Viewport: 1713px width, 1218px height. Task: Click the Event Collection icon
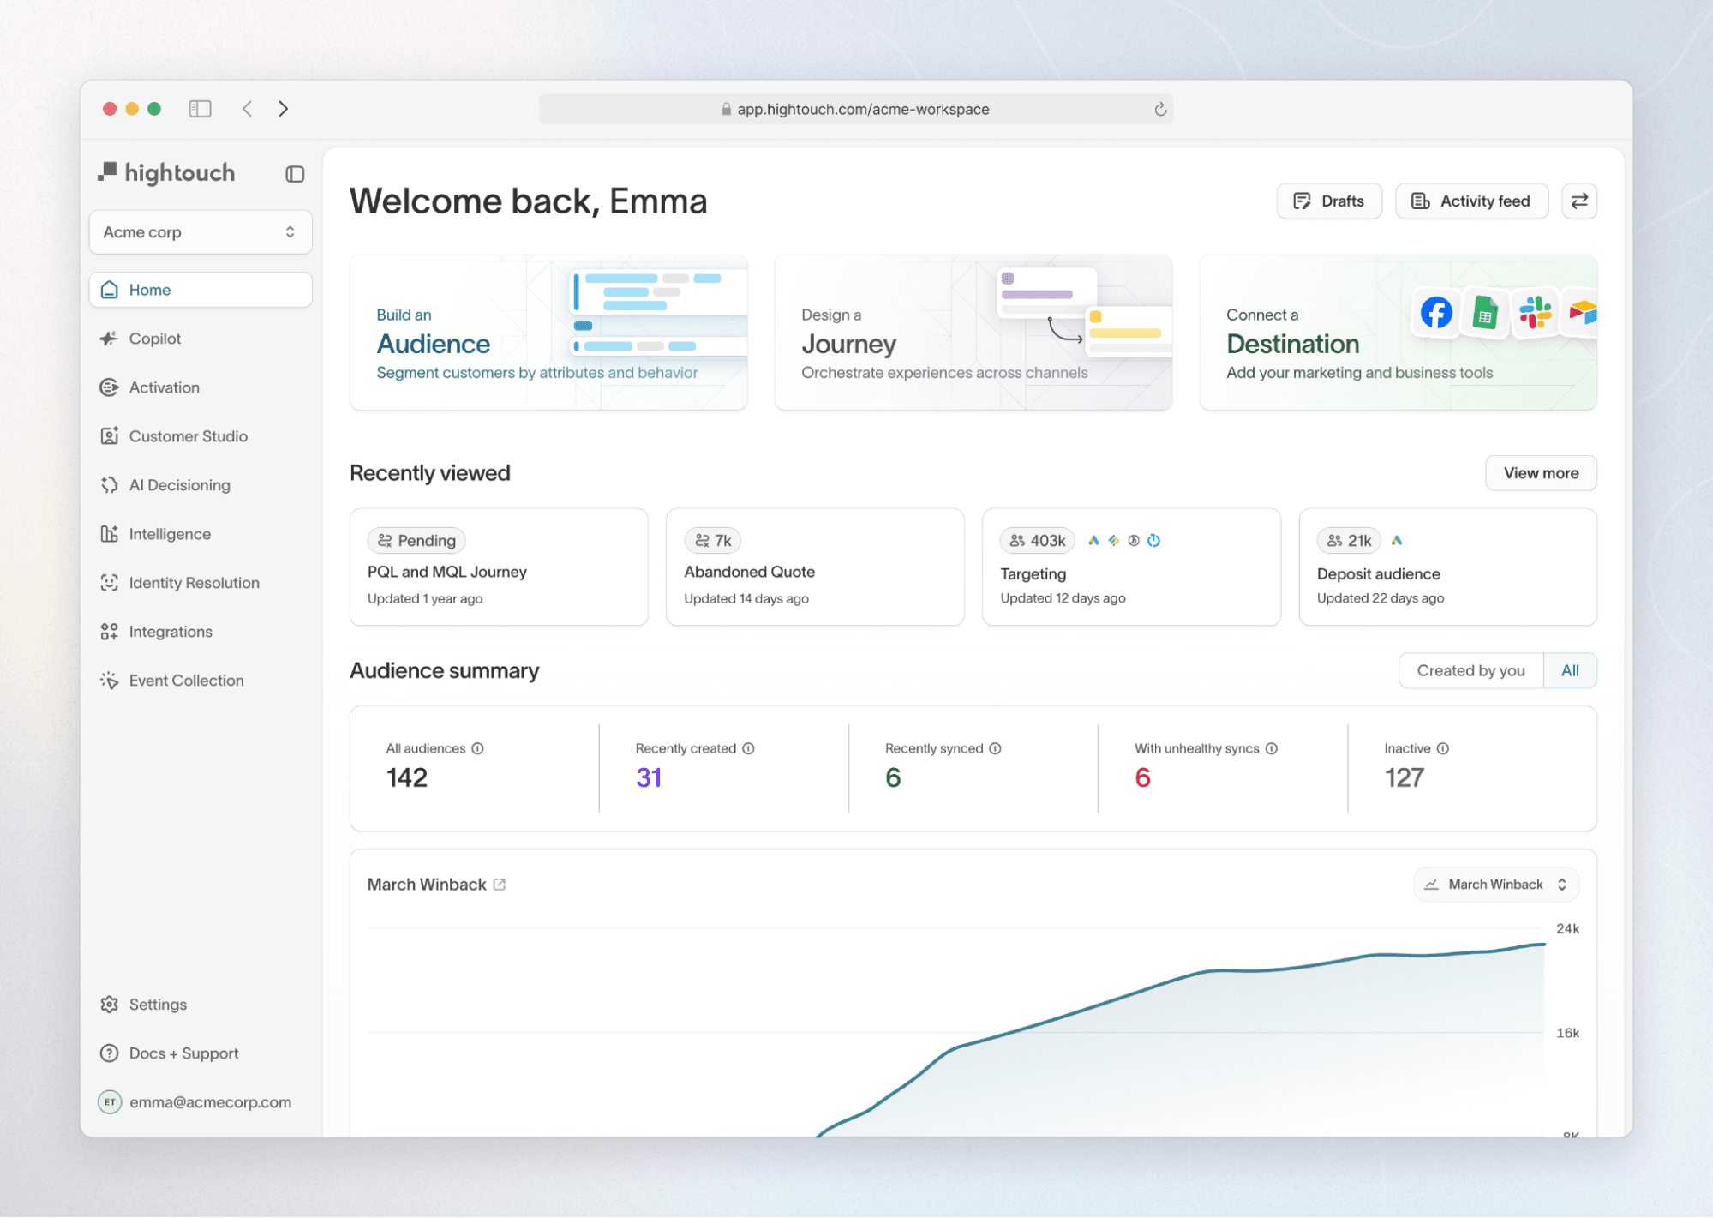point(109,681)
